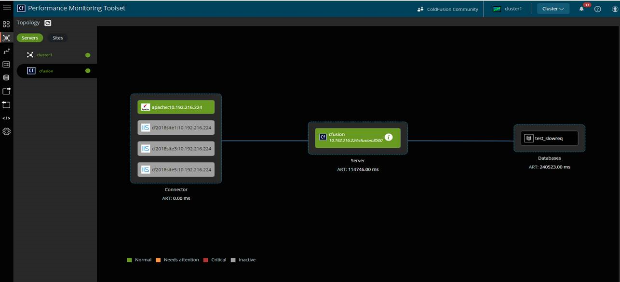Click the Inactive legend label
The image size is (620, 282).
(247, 260)
